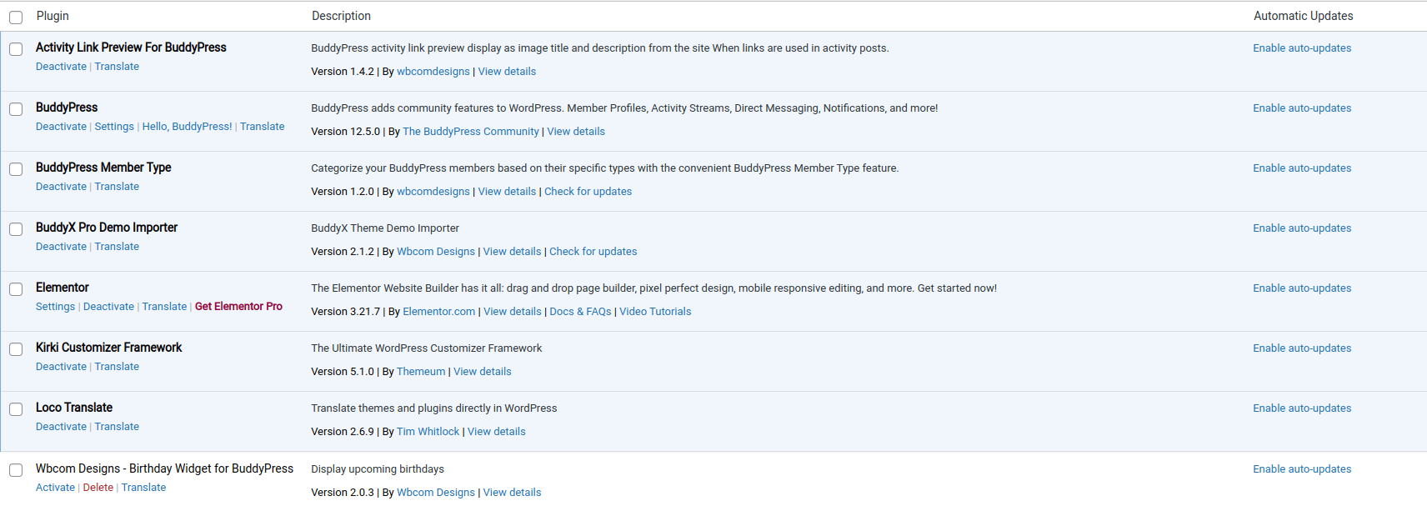Deactivate Activity Link Preview For BuddyPress

point(61,67)
